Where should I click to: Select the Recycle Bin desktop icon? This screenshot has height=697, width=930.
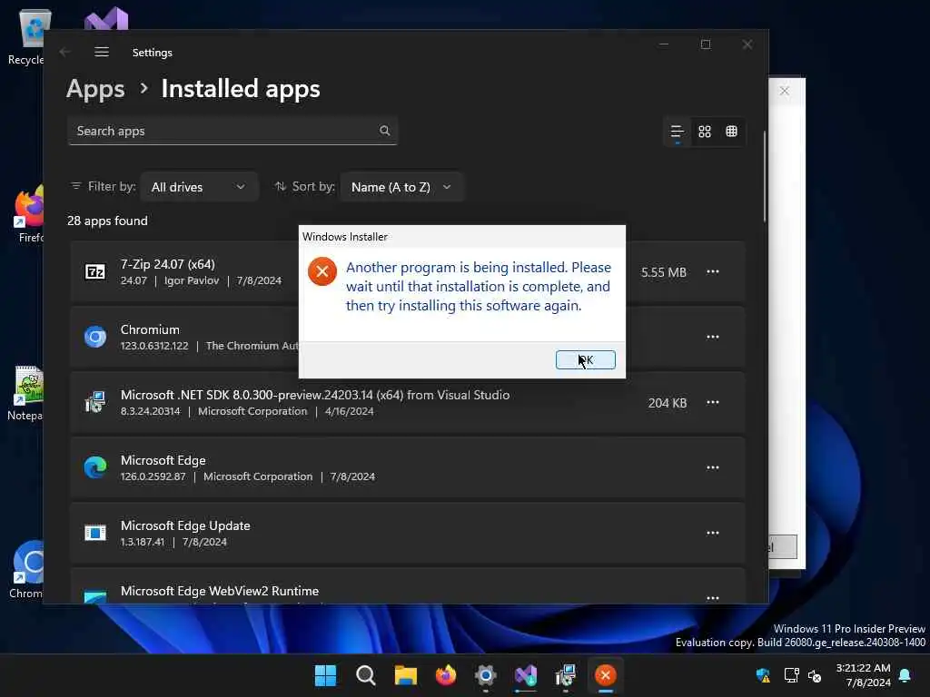pyautogui.click(x=26, y=36)
